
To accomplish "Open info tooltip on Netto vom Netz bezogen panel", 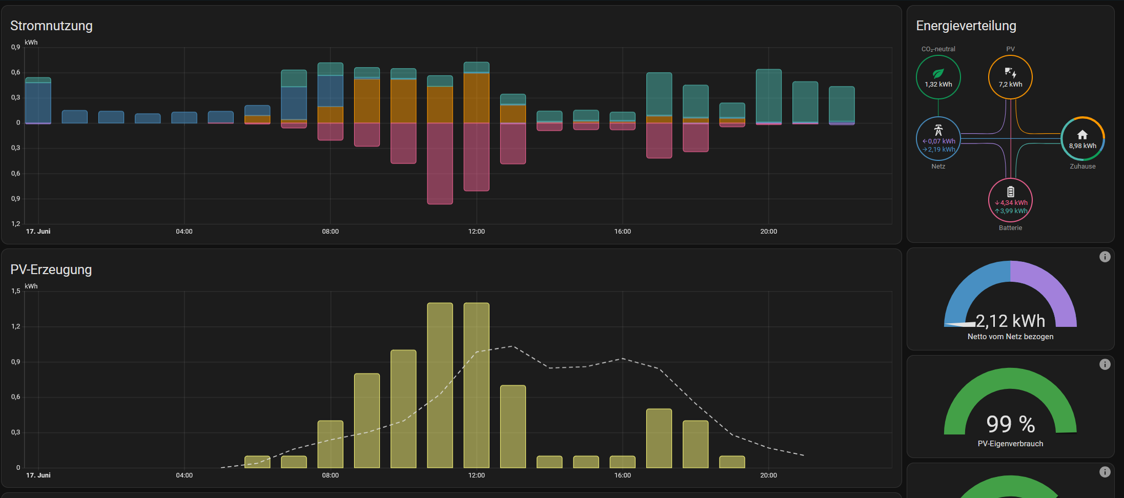I will pyautogui.click(x=1105, y=257).
